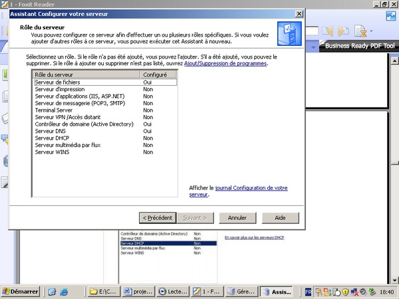Sort by the Configuré column header

(x=159, y=75)
